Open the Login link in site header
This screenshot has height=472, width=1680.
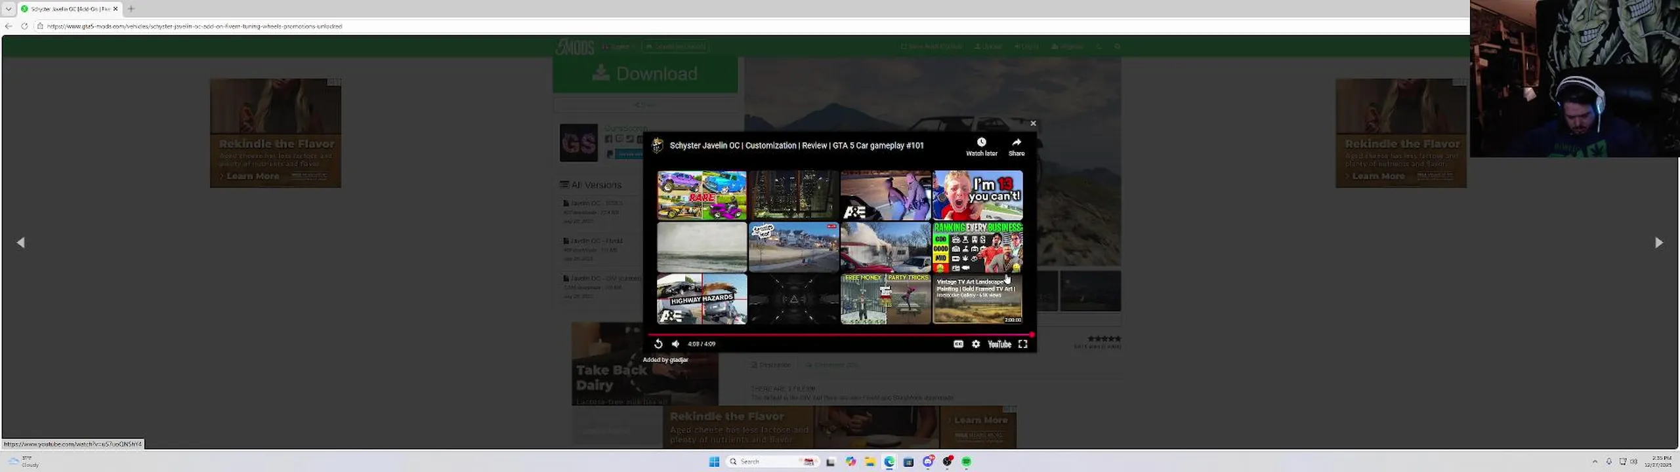click(x=1026, y=47)
